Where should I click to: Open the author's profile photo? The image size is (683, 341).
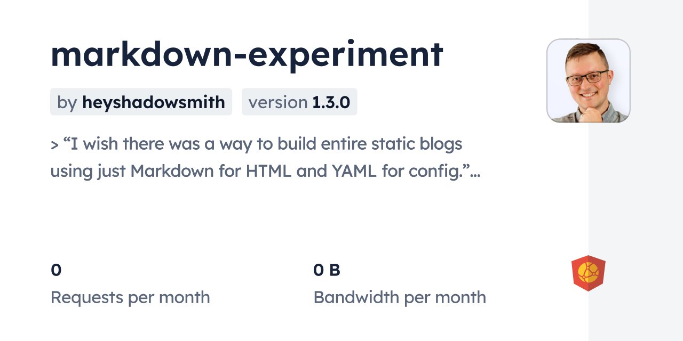click(x=588, y=80)
